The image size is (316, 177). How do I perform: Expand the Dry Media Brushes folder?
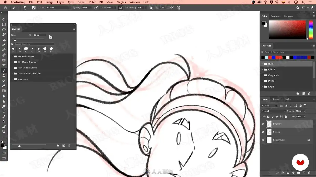click(12, 62)
